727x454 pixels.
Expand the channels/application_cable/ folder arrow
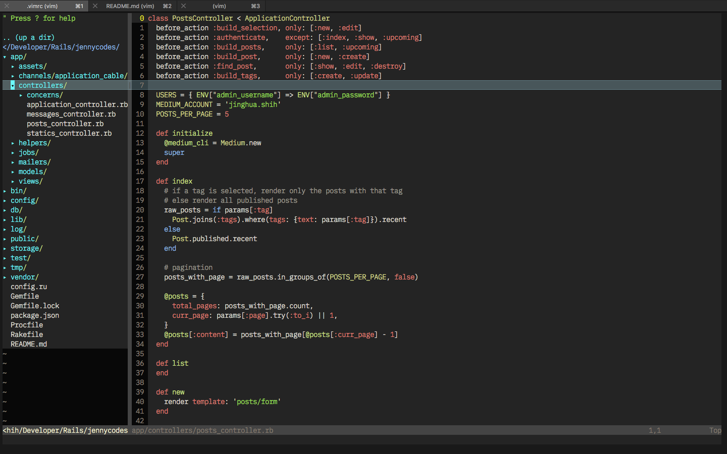pyautogui.click(x=13, y=76)
